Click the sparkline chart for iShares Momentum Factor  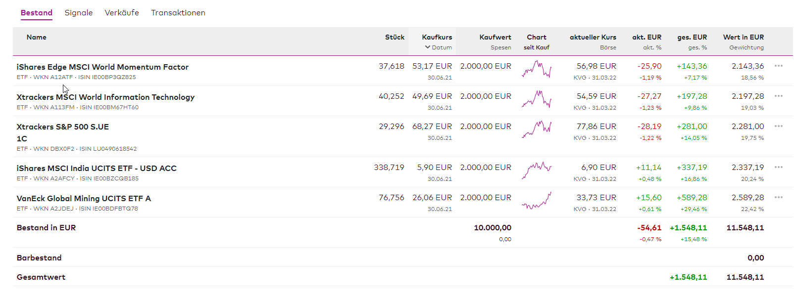coord(537,70)
